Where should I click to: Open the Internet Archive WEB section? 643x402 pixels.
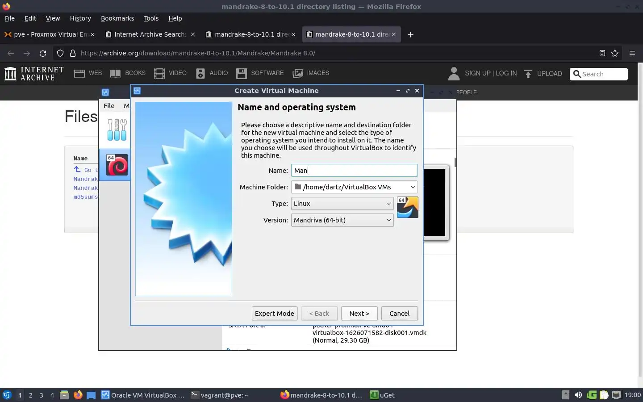point(88,73)
